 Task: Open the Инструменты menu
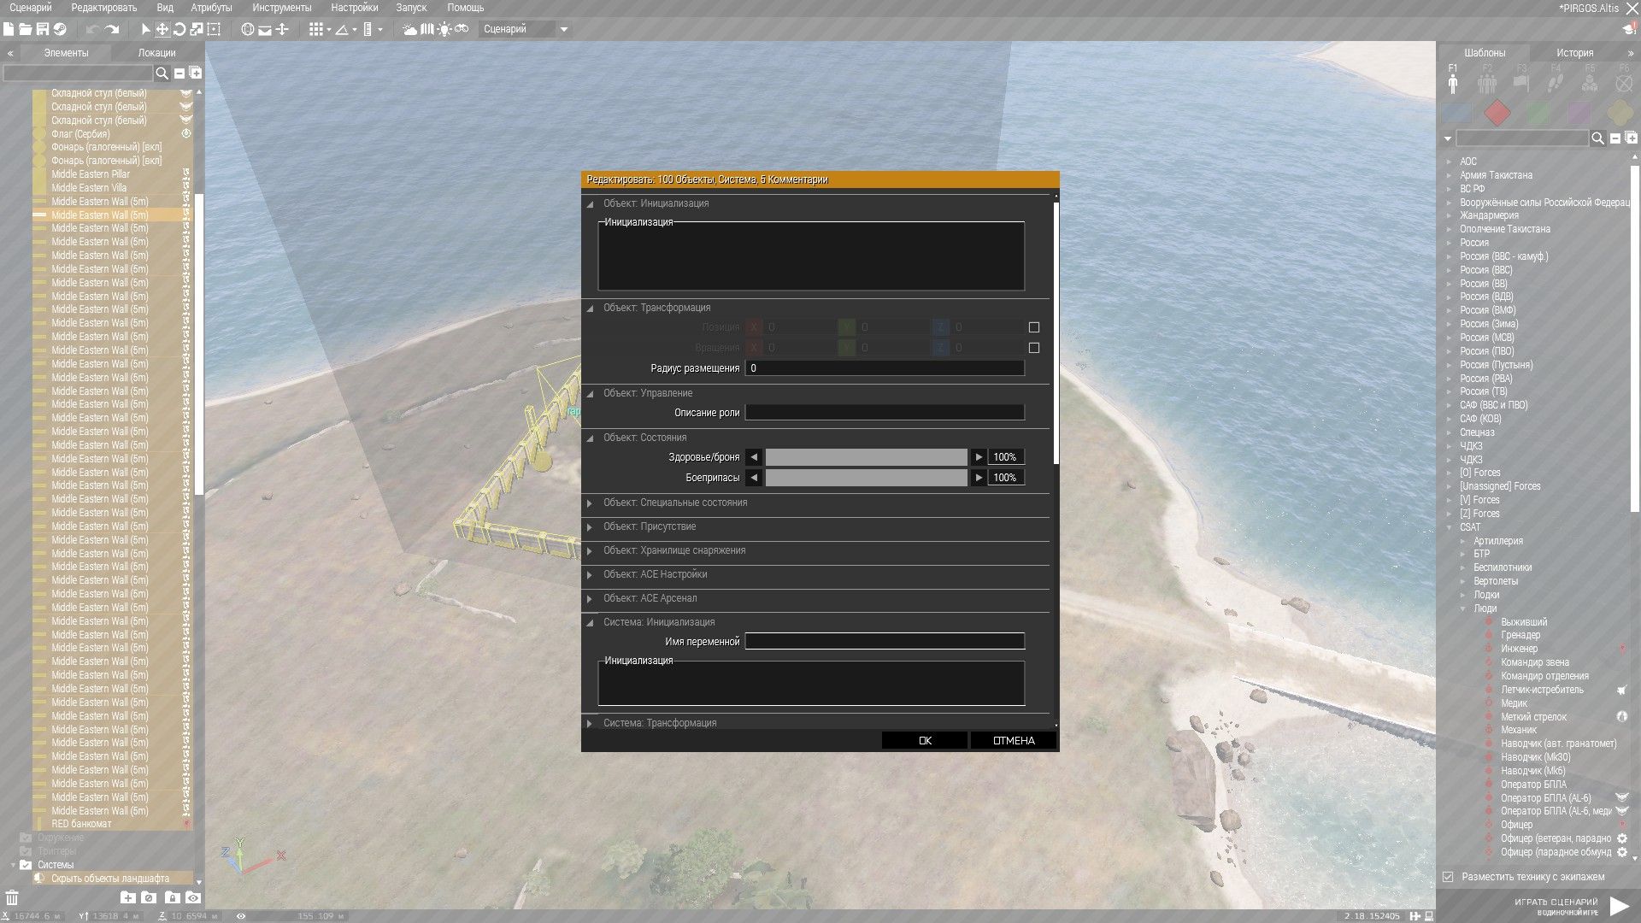point(282,8)
